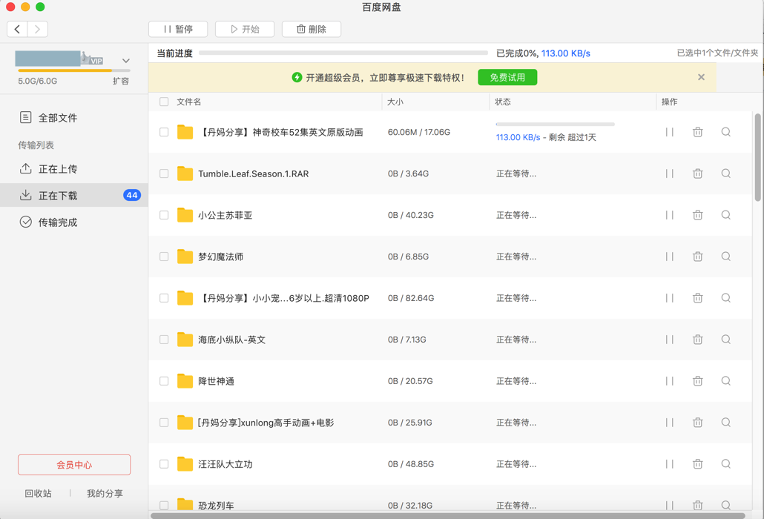764x519 pixels.
Task: Click the 5.0G/6.0G storage usage bar
Action: pyautogui.click(x=74, y=70)
